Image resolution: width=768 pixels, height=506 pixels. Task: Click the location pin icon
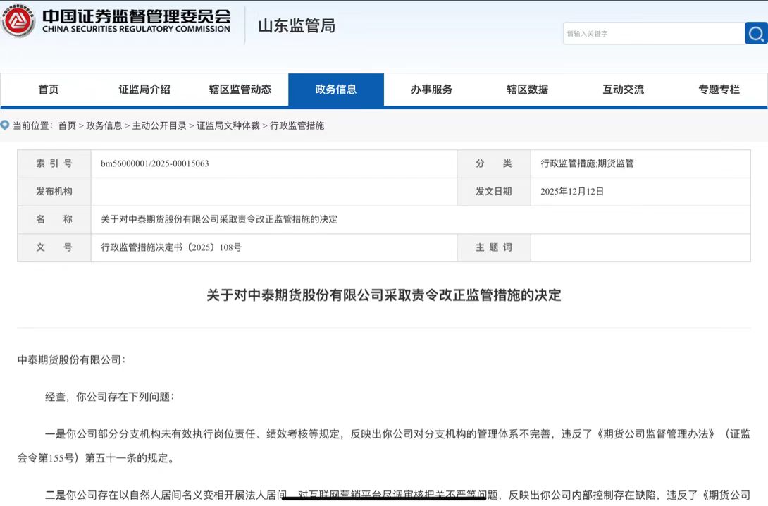click(x=5, y=125)
